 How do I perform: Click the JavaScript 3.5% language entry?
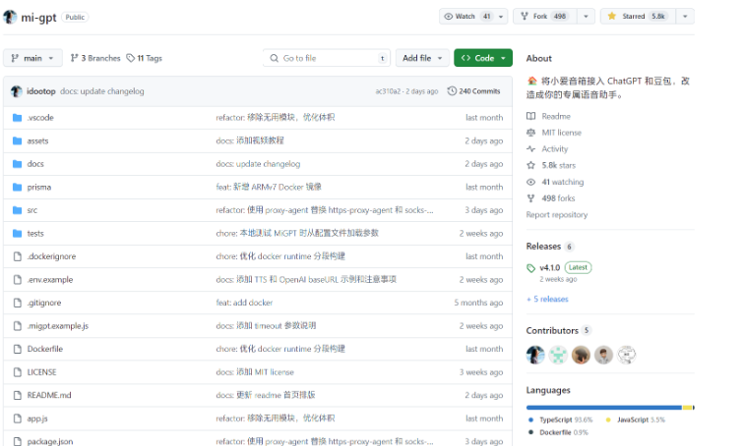(x=636, y=419)
